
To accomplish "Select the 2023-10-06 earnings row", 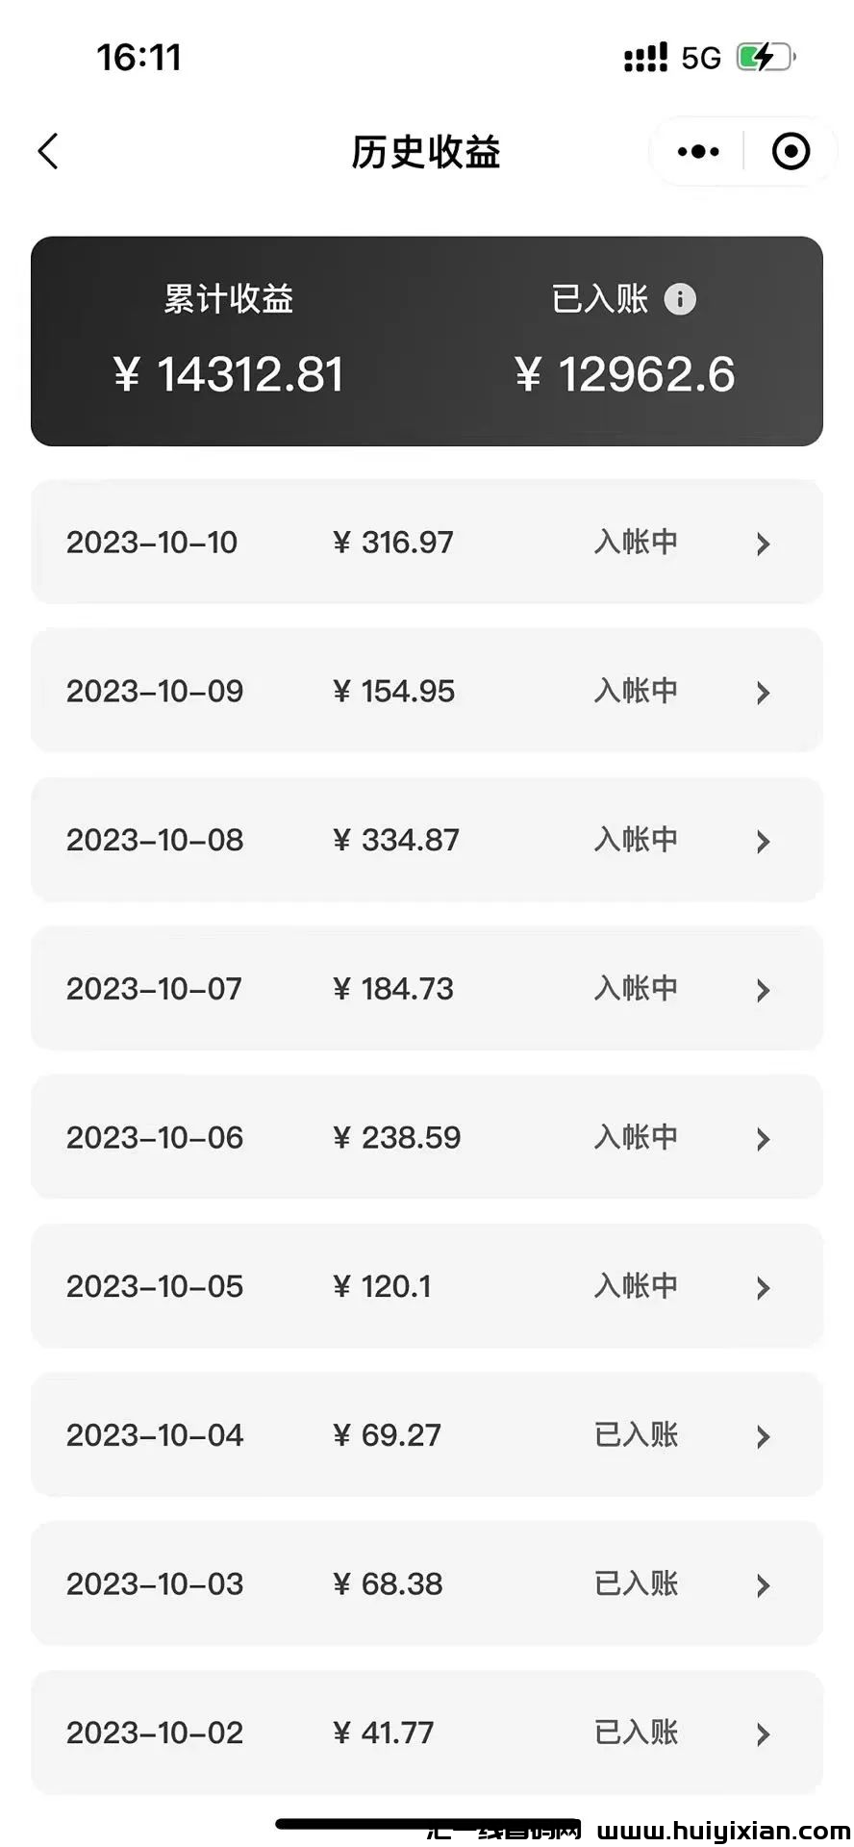I will click(x=426, y=1137).
